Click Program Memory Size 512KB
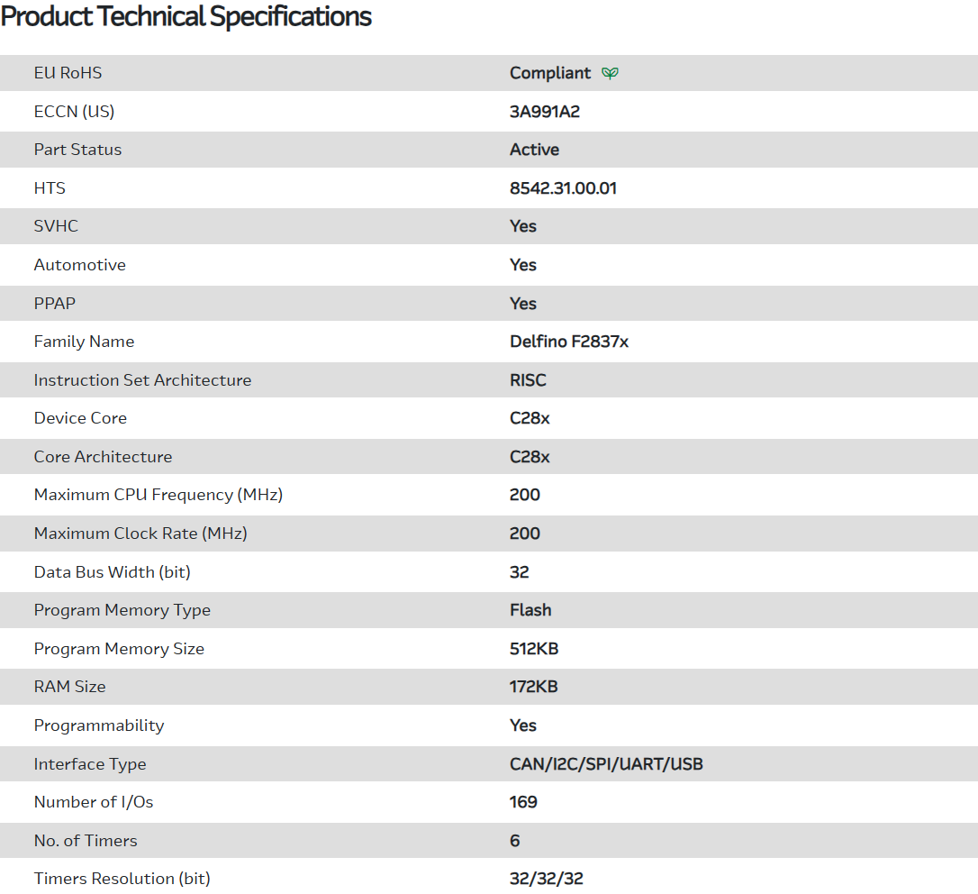Screen dimensions: 978x894 [534, 649]
